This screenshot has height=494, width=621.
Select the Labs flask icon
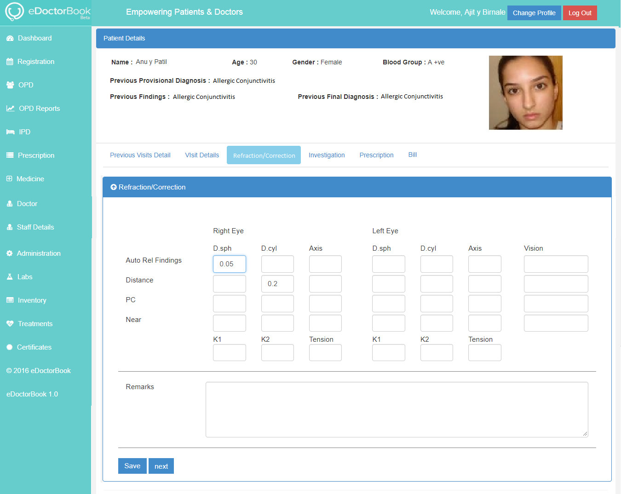(10, 277)
